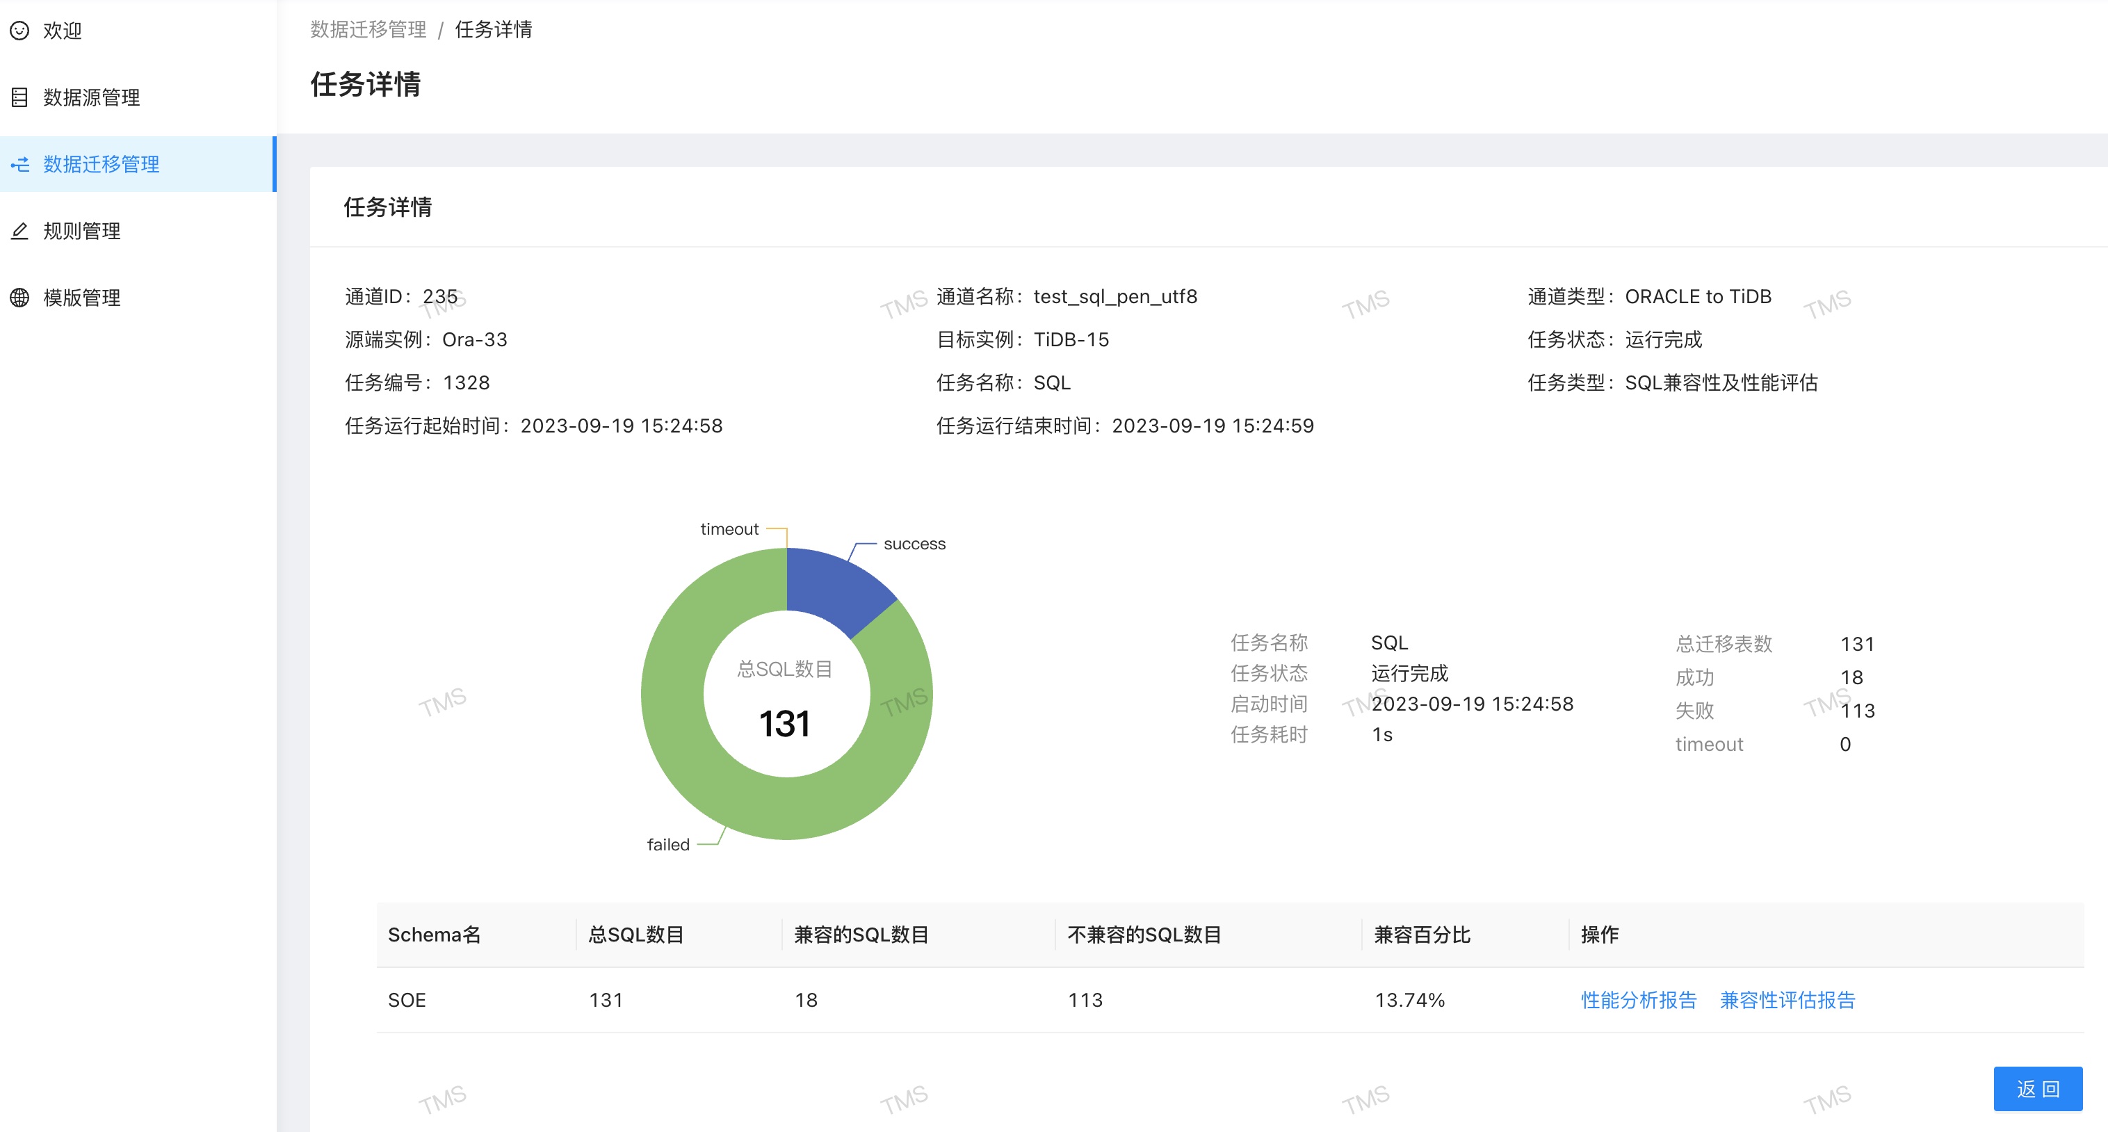Click the pen icon beside 规则管理

19,230
